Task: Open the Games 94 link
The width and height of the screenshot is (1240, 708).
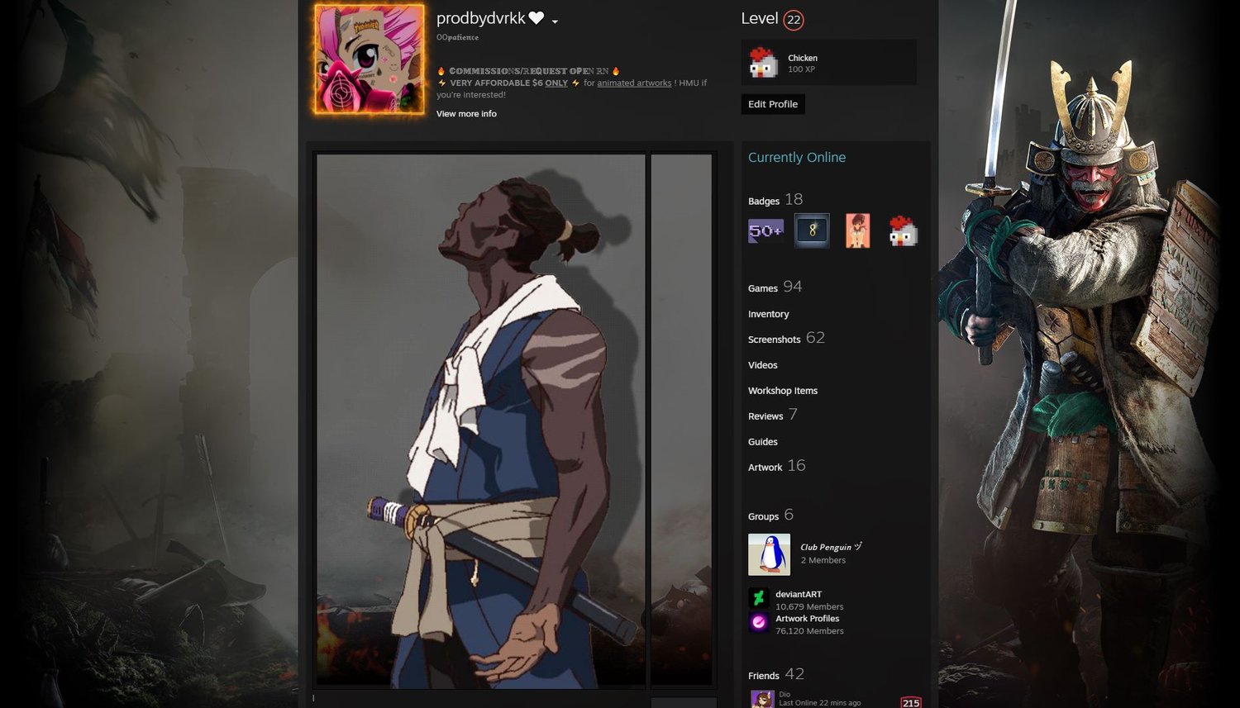Action: click(x=775, y=287)
